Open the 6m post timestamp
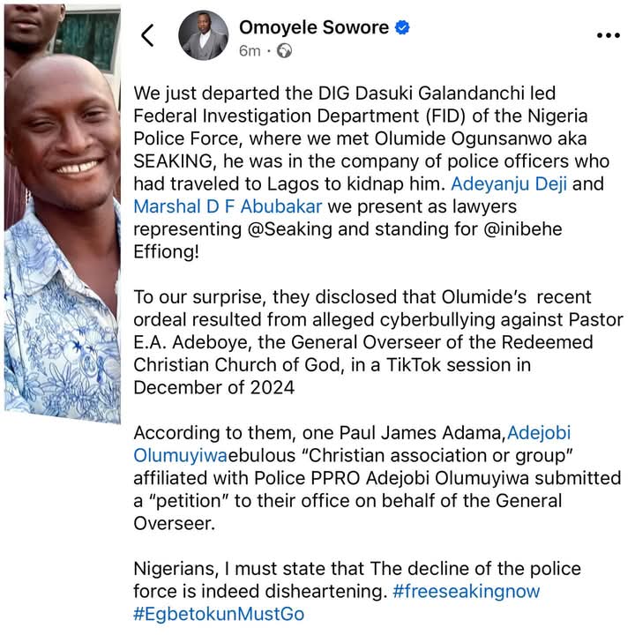 click(250, 51)
